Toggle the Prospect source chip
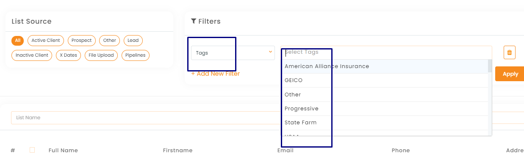The image size is (524, 159). (x=81, y=41)
